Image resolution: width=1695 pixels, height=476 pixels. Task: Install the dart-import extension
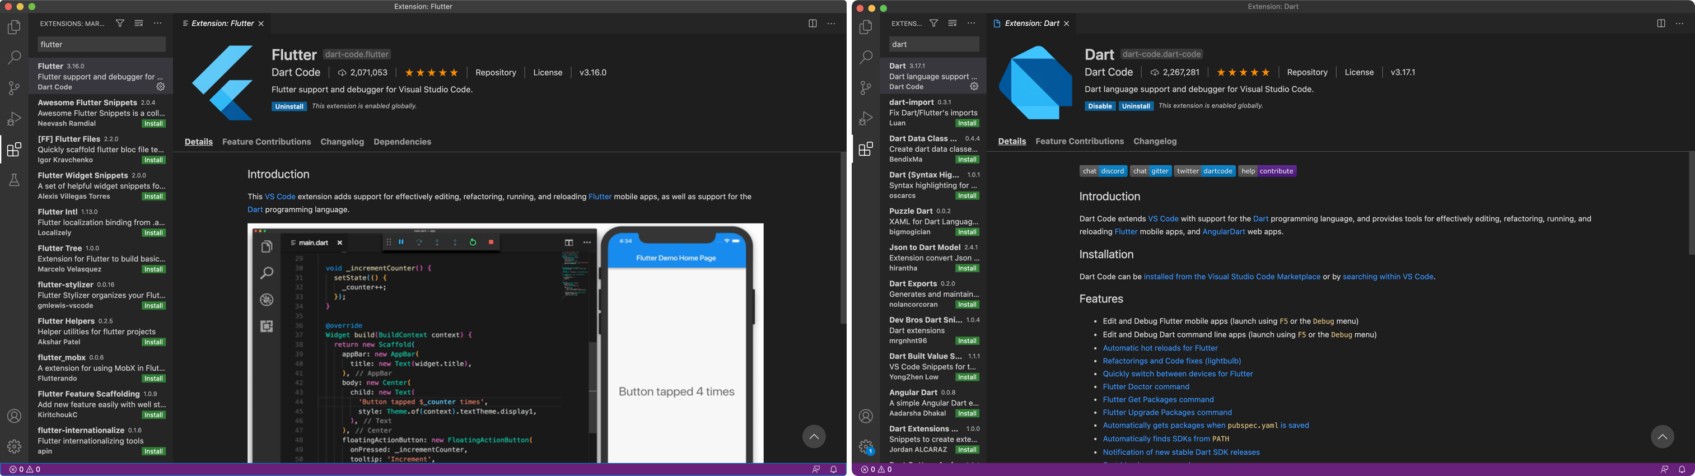967,123
